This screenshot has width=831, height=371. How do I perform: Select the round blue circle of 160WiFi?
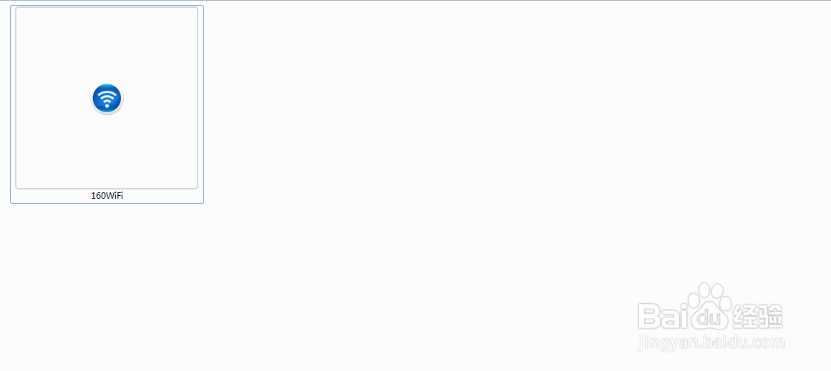[x=107, y=98]
